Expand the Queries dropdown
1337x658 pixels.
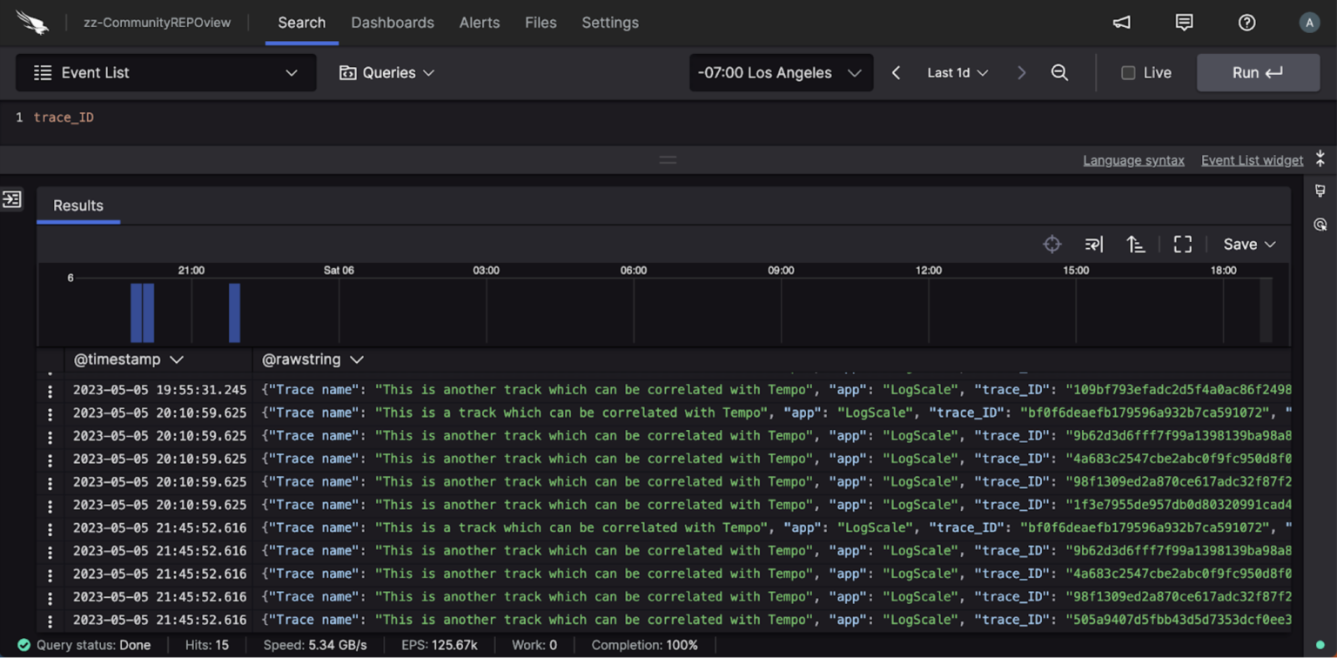[386, 73]
